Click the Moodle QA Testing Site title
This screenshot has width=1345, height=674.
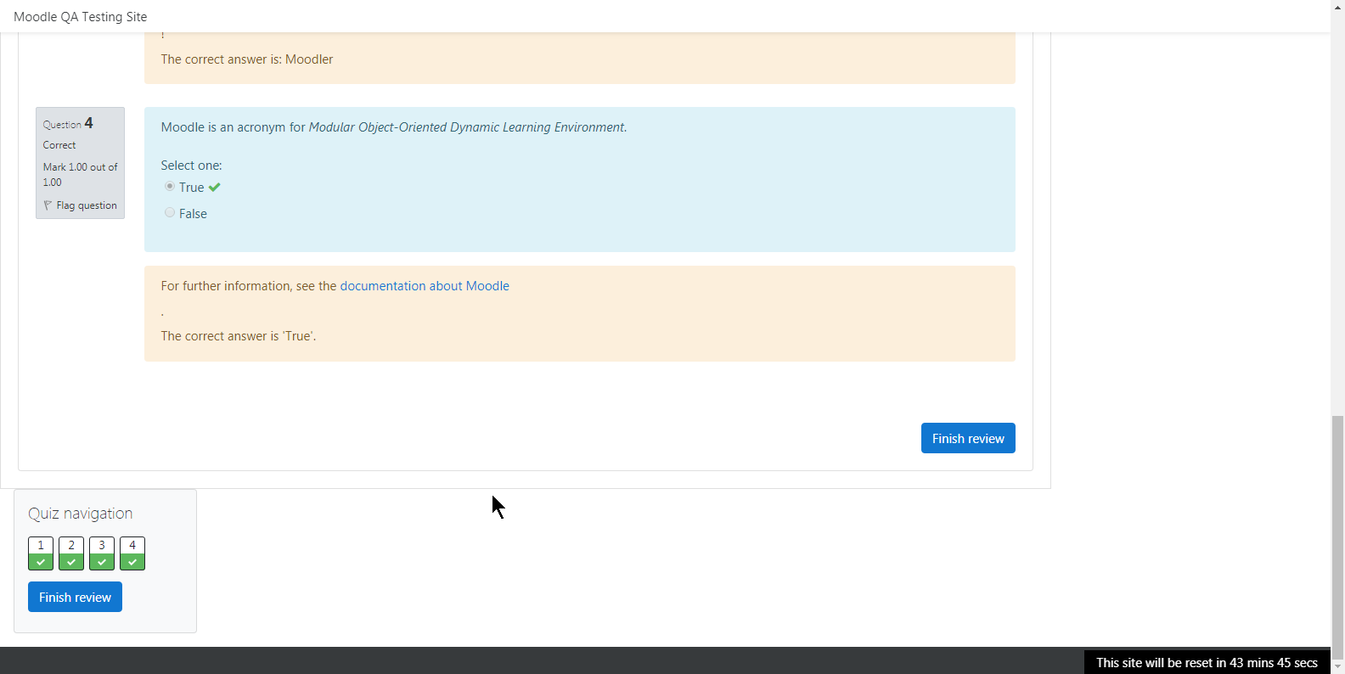(x=81, y=16)
